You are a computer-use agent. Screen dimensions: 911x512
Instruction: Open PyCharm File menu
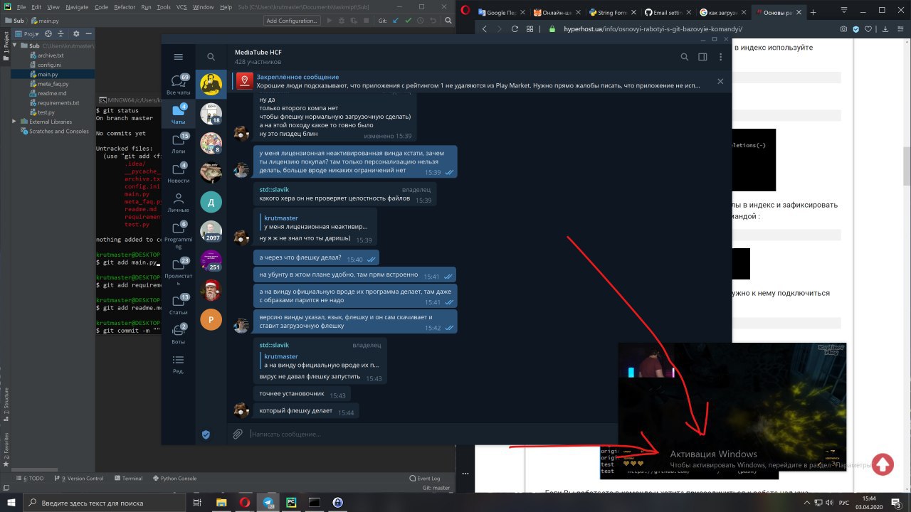(x=21, y=6)
